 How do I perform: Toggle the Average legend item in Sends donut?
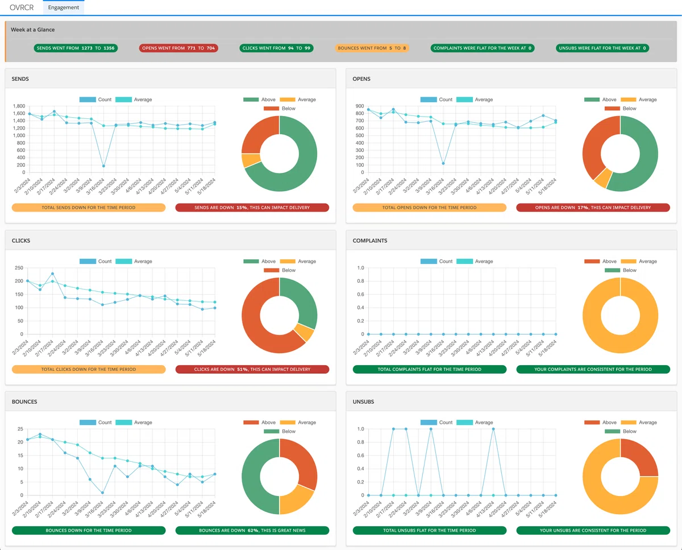click(298, 100)
